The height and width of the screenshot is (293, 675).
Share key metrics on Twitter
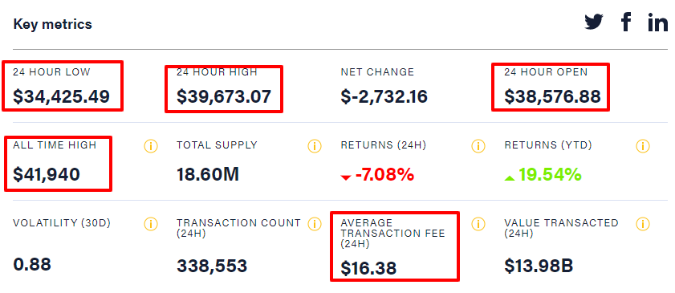594,22
